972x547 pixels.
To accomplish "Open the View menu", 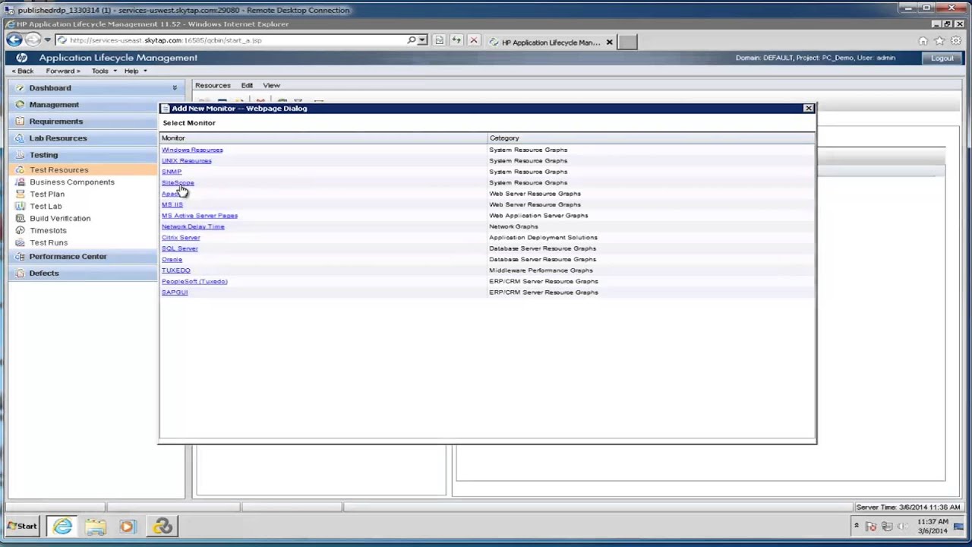I will tap(271, 86).
